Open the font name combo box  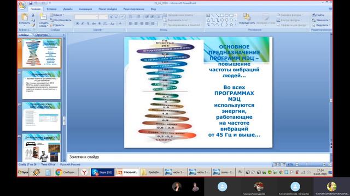[x=86, y=17]
